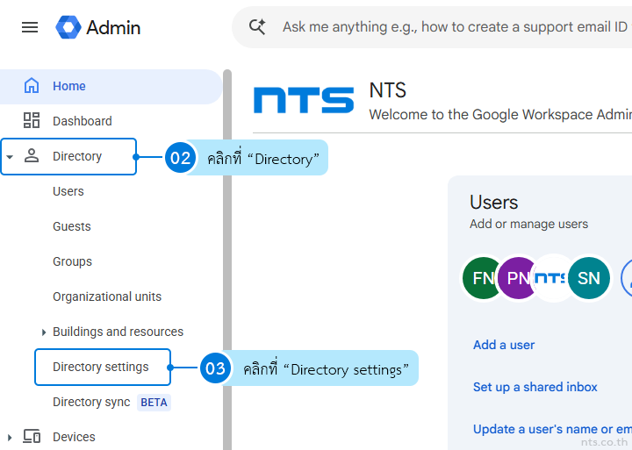Open Guests under Directory
The image size is (632, 450).
(72, 226)
